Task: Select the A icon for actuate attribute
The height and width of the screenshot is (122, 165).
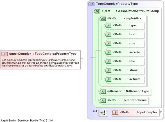Action: click(x=108, y=80)
